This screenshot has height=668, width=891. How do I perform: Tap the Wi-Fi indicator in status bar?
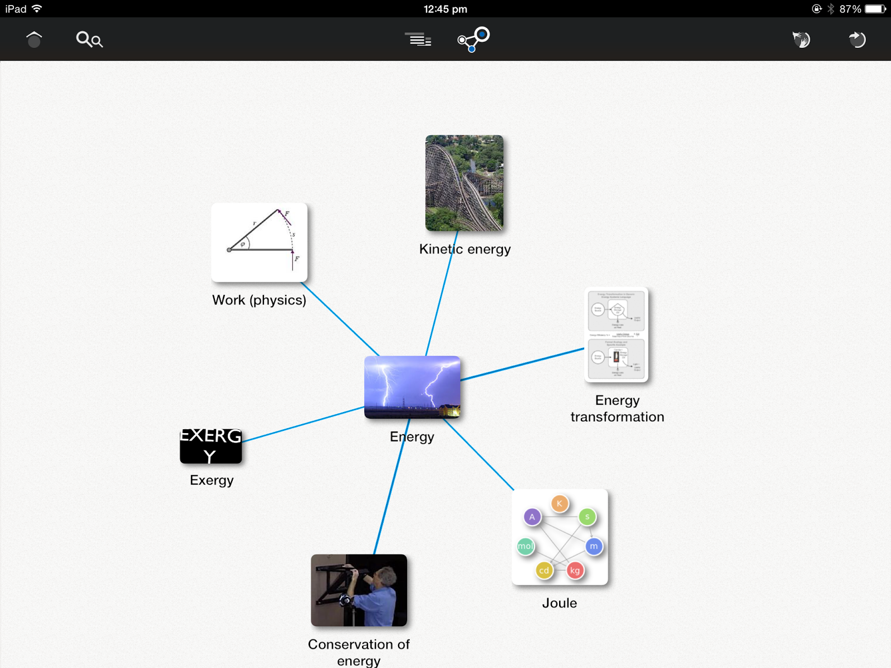point(37,8)
